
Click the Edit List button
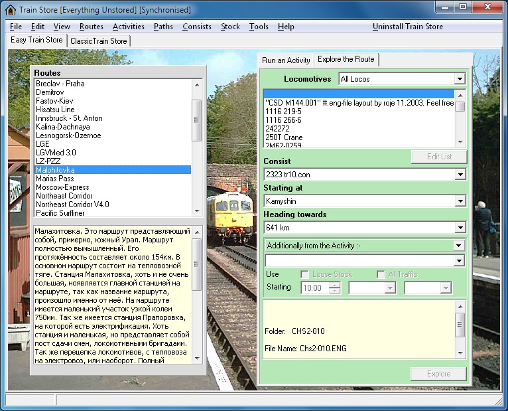click(x=438, y=157)
